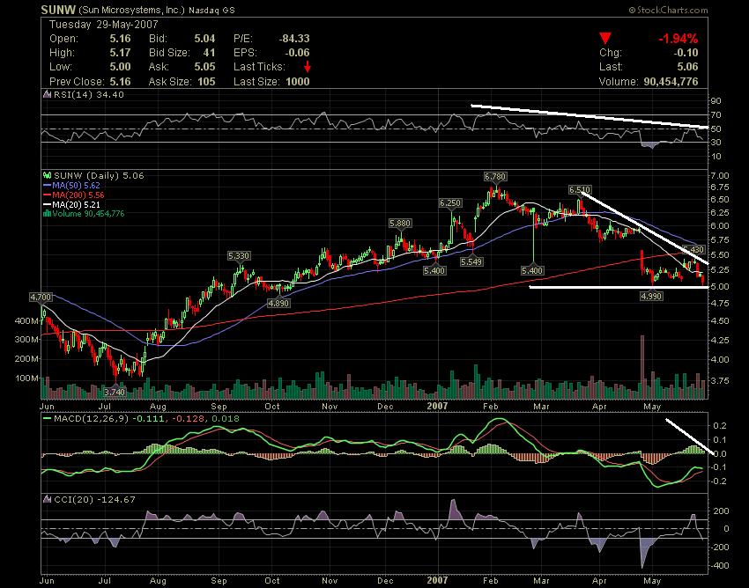
Task: Click the red -1.94% percent change
Action: 679,39
